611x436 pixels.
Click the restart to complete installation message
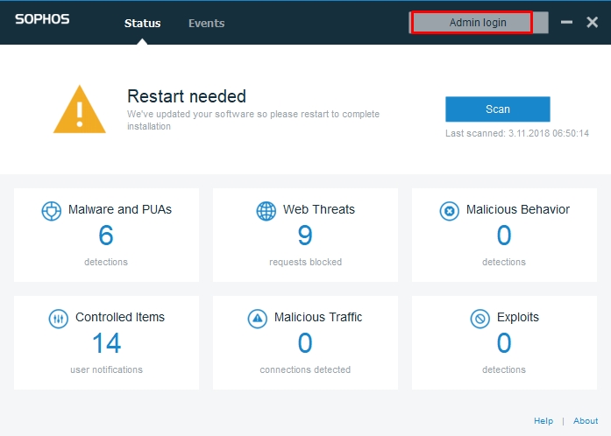tap(253, 120)
